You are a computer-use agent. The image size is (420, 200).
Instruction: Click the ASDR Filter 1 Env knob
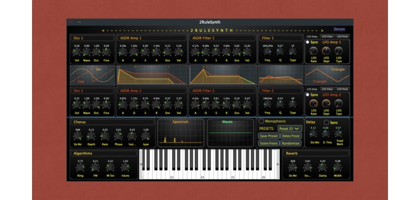[237, 52]
